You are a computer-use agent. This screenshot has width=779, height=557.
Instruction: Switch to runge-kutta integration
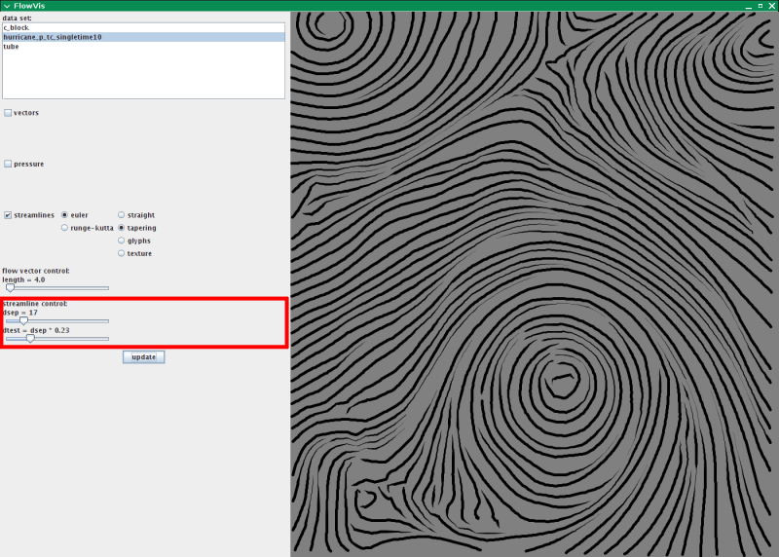pyautogui.click(x=65, y=228)
